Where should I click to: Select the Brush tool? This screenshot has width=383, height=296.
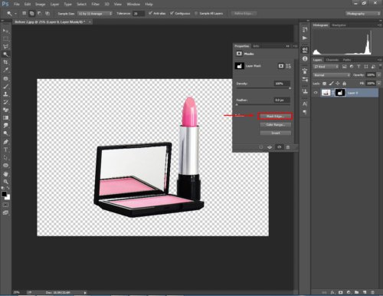coord(5,87)
